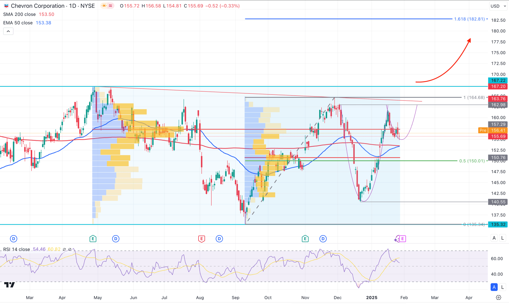Viewport: 509px width, 304px height.
Task: Click the 1 (164.68) Fibonacci label
Action: click(474, 97)
